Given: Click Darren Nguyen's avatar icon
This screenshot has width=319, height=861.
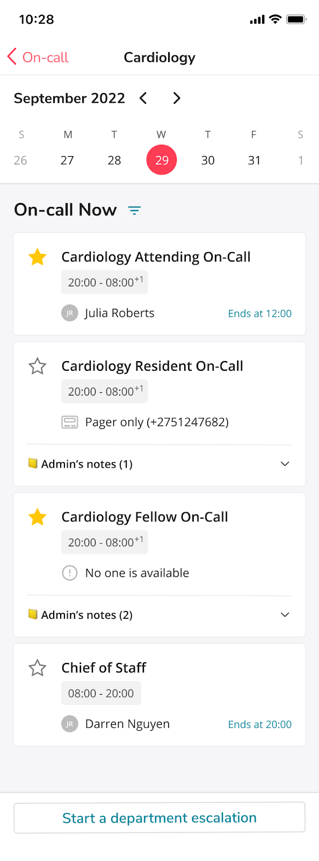Looking at the screenshot, I should pos(69,724).
